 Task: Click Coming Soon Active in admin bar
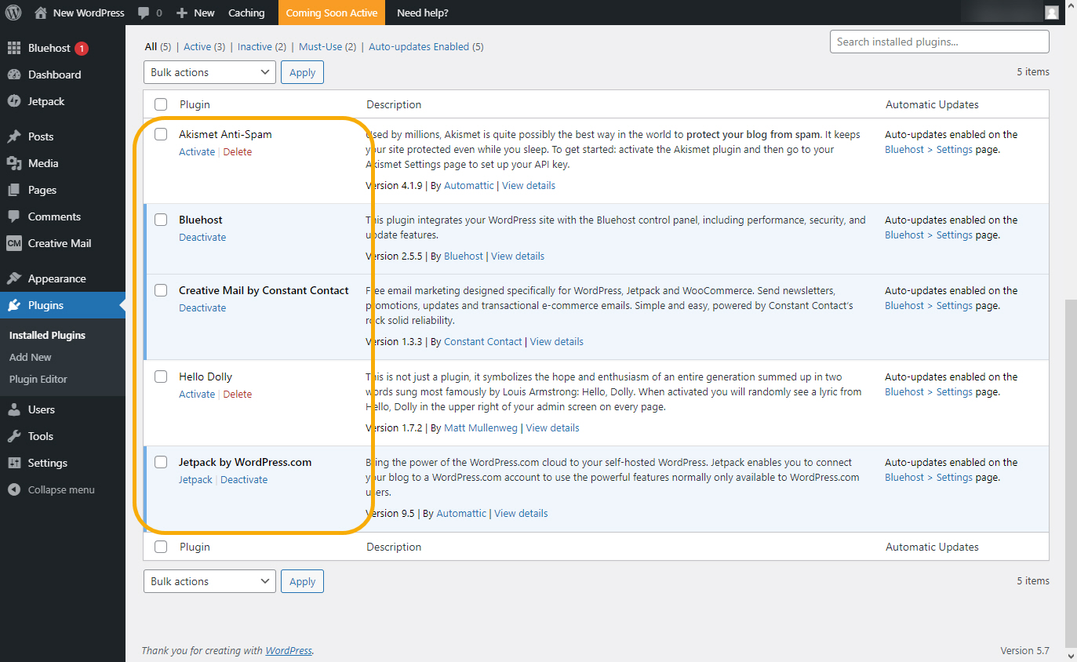332,13
